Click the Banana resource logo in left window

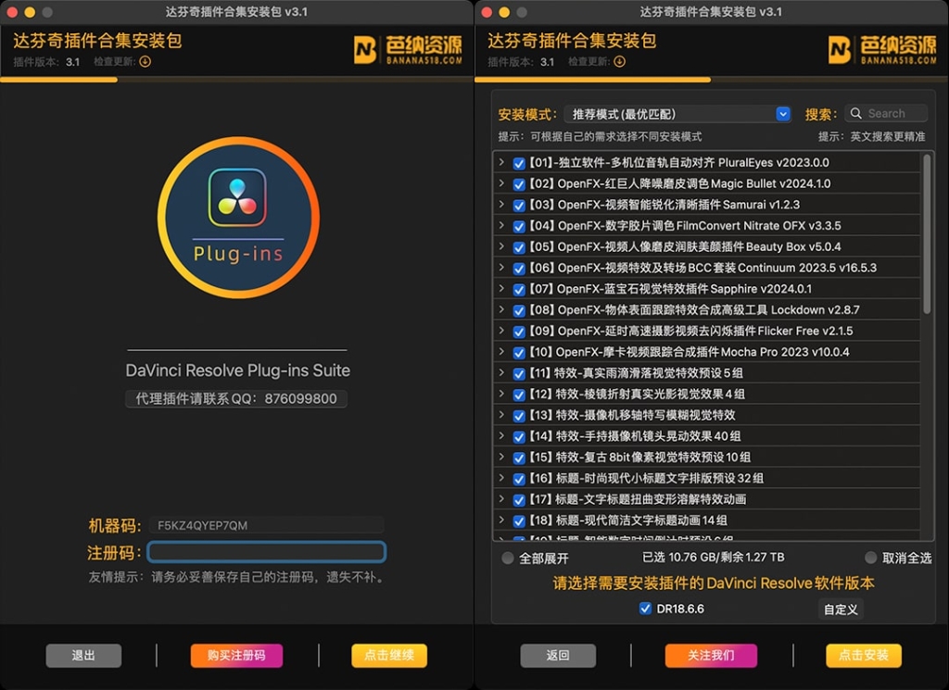(408, 50)
